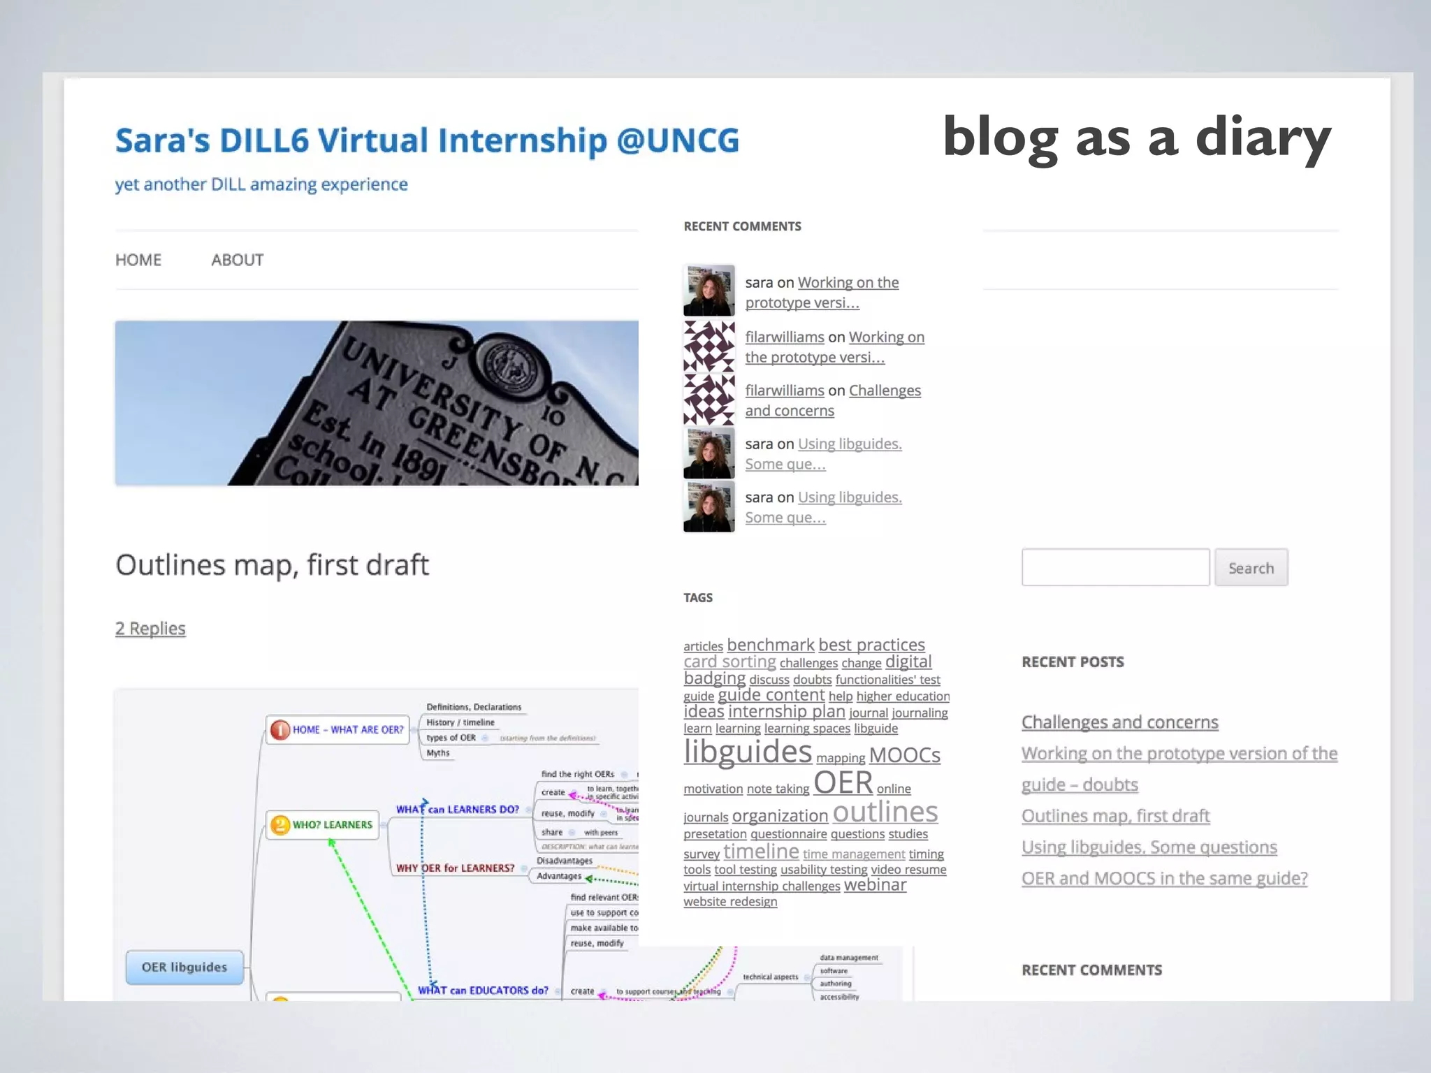Click sara's avatar on the first comment
The image size is (1431, 1073).
[709, 291]
